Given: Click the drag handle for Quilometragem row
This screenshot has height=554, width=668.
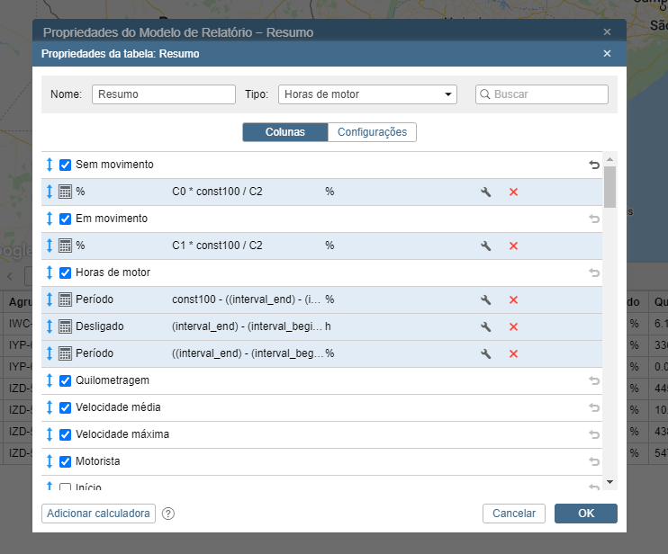Looking at the screenshot, I should coord(50,380).
